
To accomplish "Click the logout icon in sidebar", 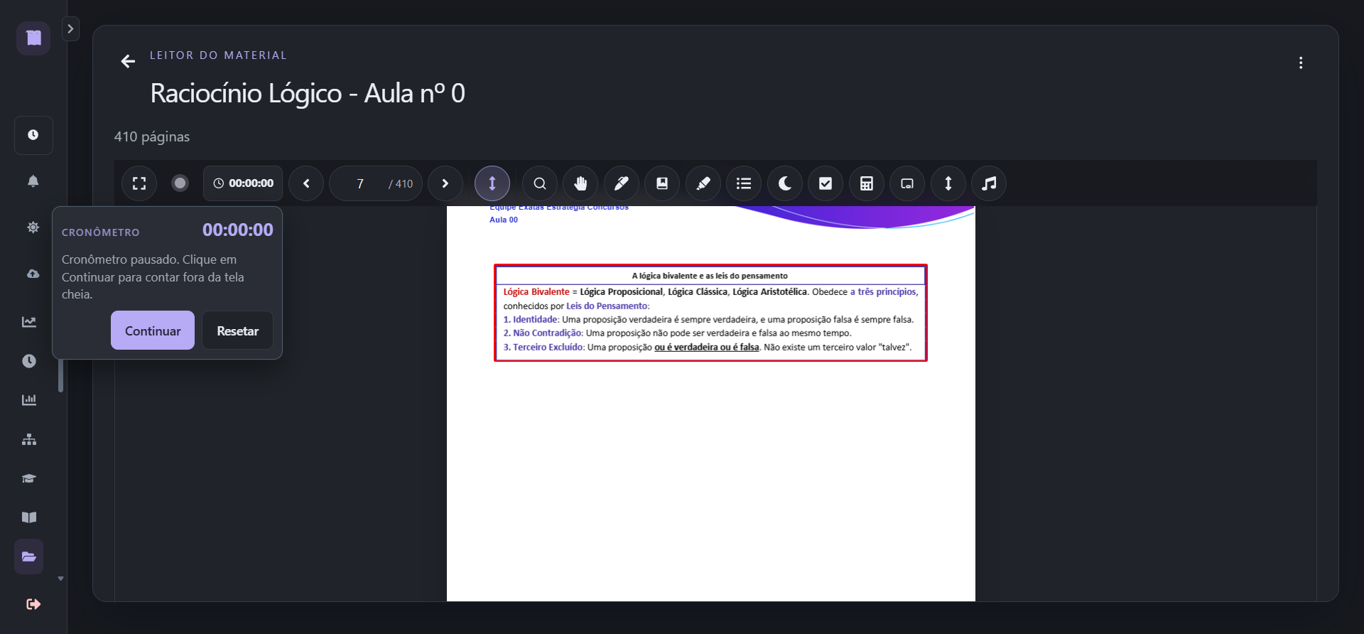I will coord(33,604).
